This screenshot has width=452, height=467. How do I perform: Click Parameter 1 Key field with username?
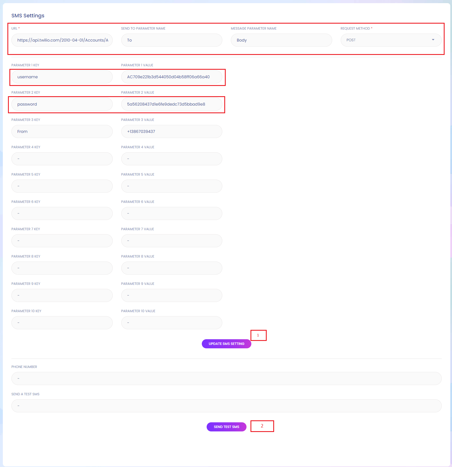(62, 77)
